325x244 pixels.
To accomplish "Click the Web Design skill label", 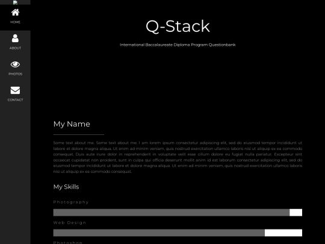I will [x=70, y=223].
